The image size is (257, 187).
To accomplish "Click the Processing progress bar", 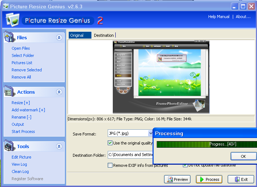I will pos(207,144).
